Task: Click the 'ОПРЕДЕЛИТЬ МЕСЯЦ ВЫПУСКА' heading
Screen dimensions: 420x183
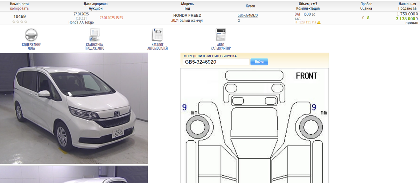Action: pyautogui.click(x=210, y=56)
